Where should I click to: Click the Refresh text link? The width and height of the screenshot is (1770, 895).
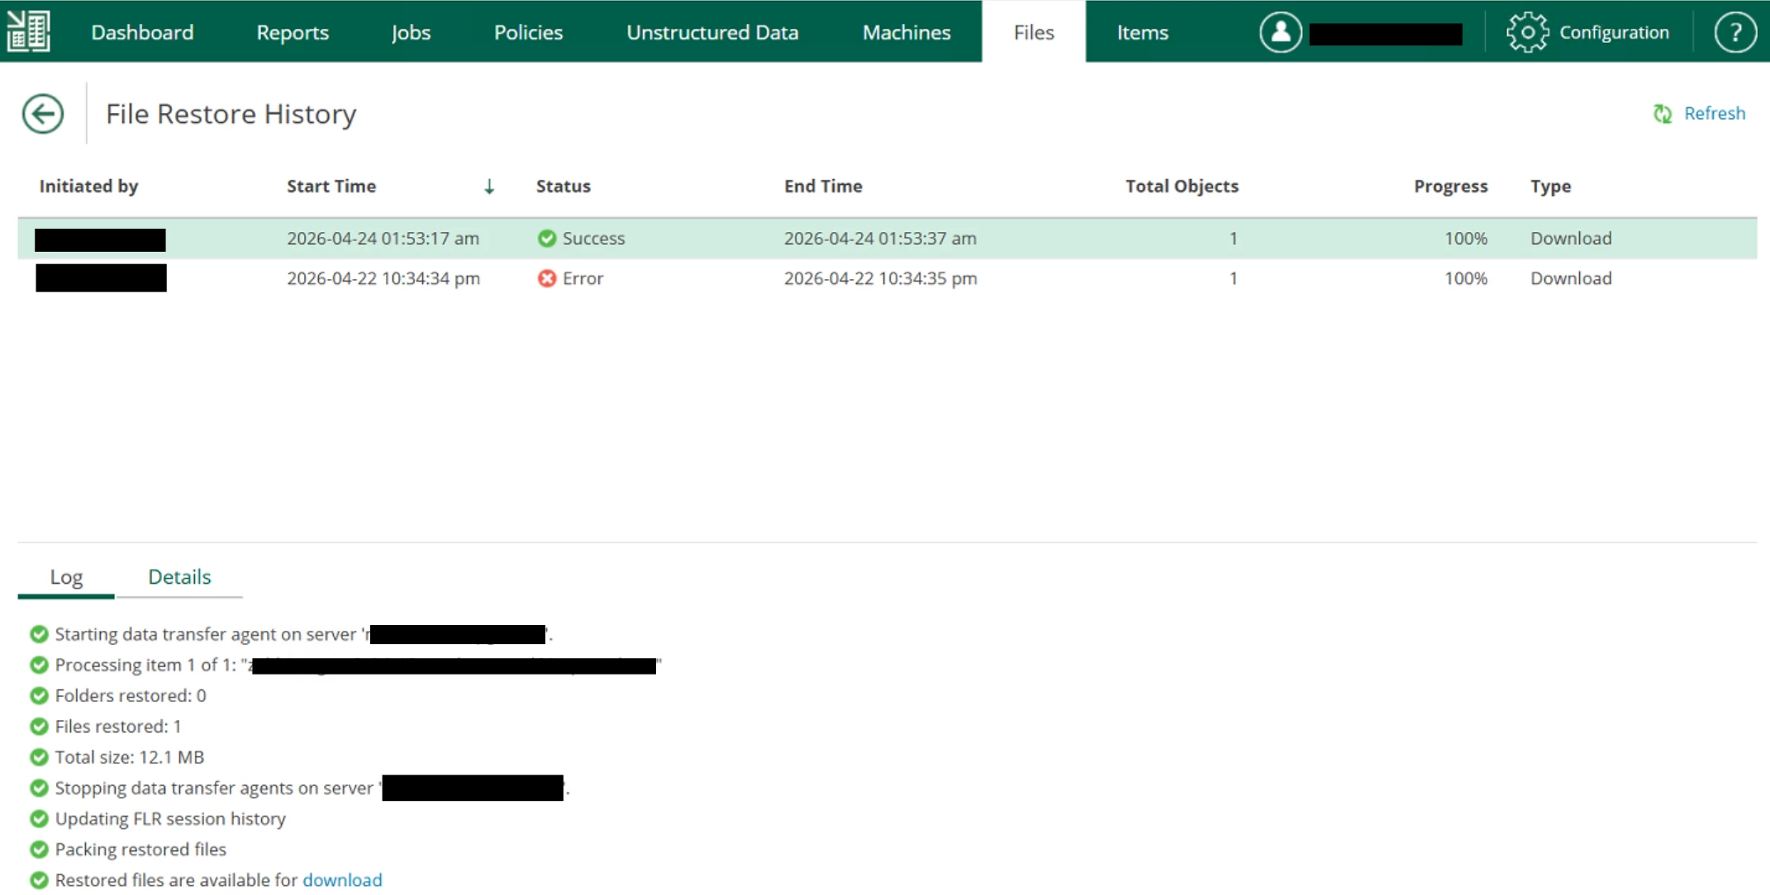[1715, 113]
